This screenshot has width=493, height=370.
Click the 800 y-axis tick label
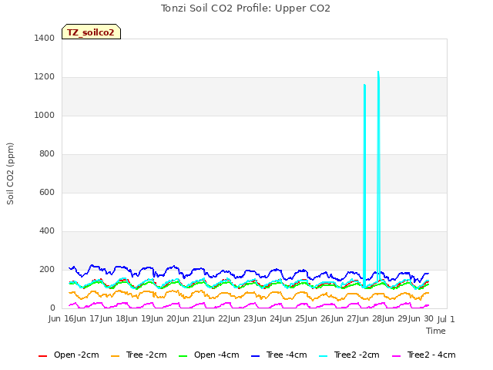(47, 154)
